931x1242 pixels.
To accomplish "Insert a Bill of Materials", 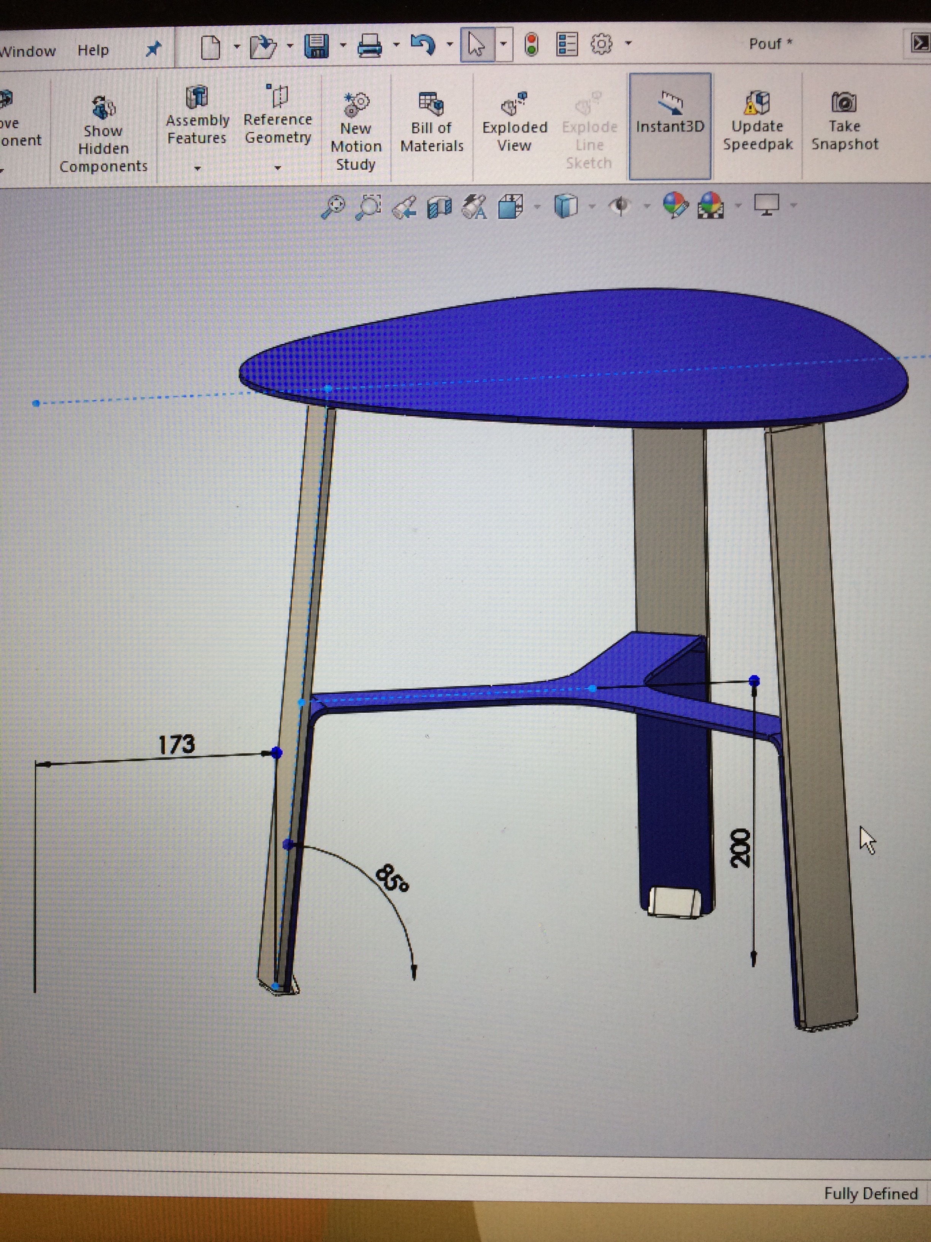I will [432, 123].
